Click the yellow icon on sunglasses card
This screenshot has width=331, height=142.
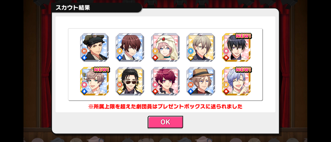tap(120, 91)
